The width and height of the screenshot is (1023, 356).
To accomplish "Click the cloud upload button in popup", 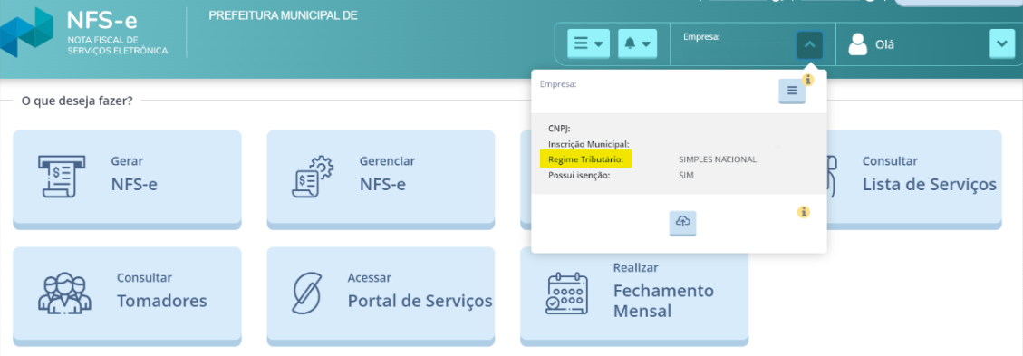I will pyautogui.click(x=682, y=223).
